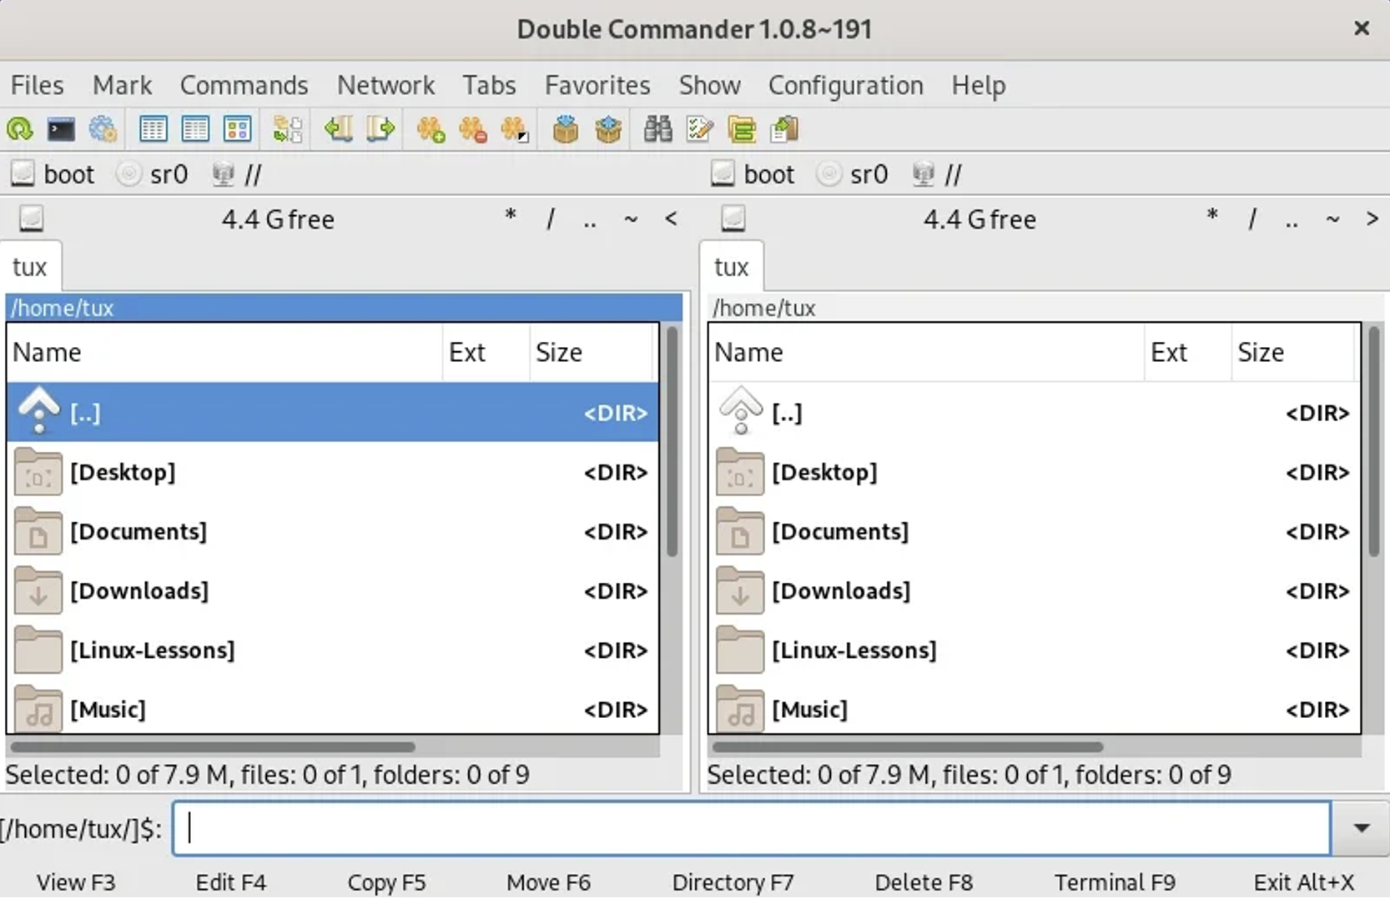Open Double Commander configuration options
Screen dimensions: 1390x899
coord(102,129)
